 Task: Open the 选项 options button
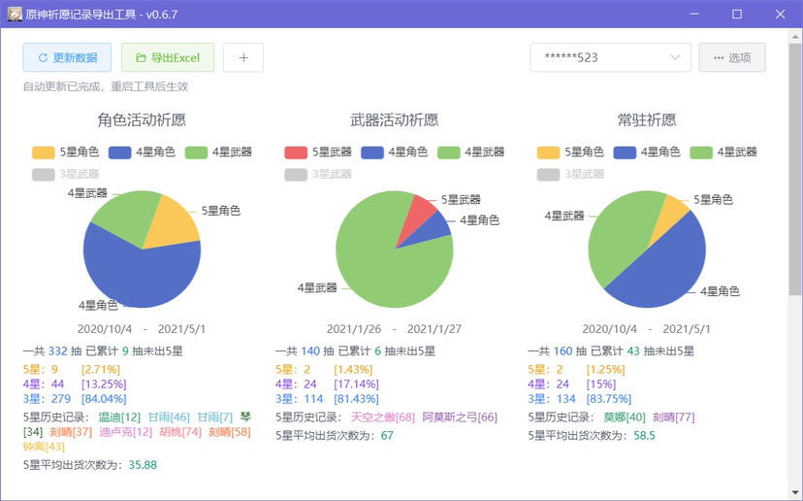pyautogui.click(x=732, y=57)
